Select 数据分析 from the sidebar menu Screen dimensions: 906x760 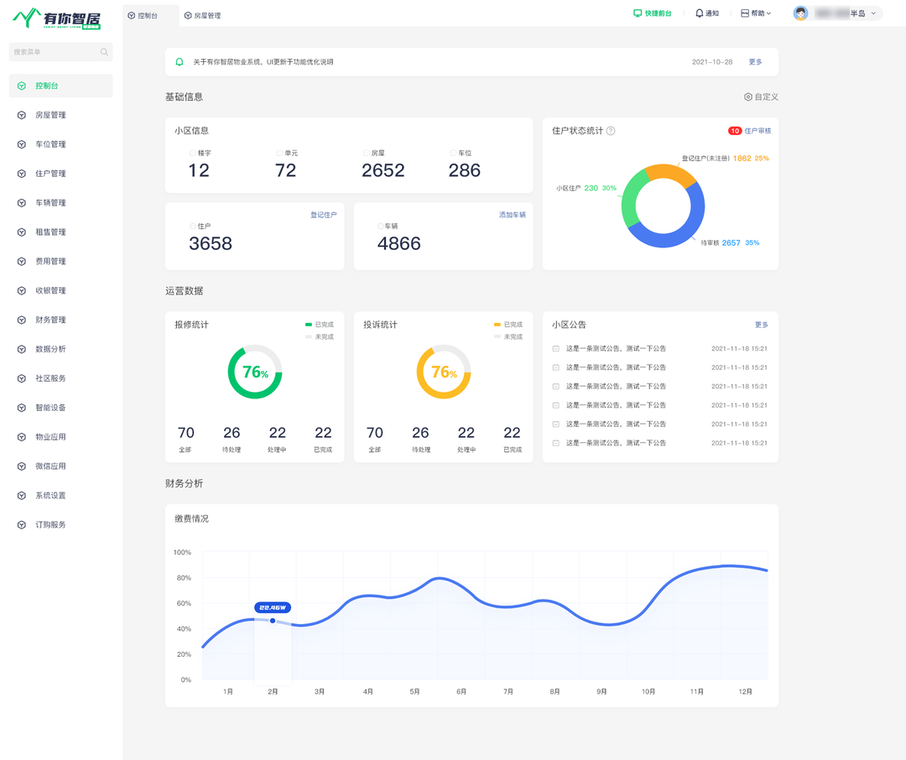(x=50, y=349)
